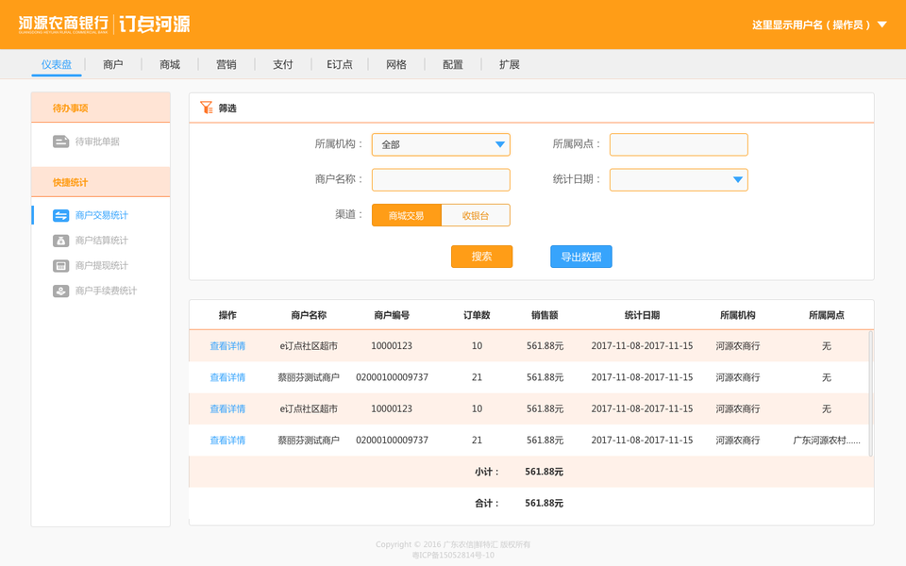The height and width of the screenshot is (566, 906).
Task: Click the table's 所属网点 column header
Action: click(827, 315)
